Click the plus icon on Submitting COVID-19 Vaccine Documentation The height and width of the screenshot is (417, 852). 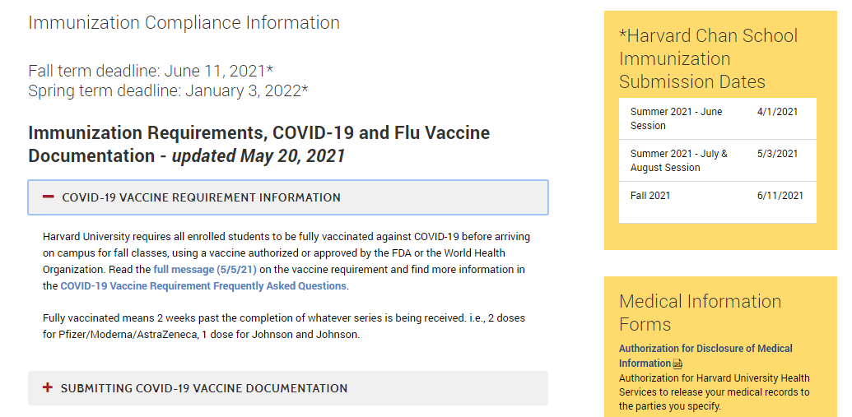point(48,388)
